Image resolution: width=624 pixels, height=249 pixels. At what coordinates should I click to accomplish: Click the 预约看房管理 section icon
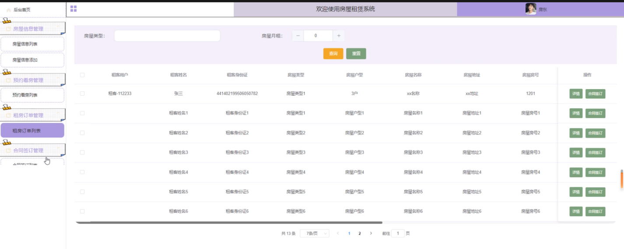click(x=8, y=80)
